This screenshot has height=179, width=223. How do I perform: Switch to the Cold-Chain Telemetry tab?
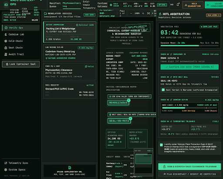tap(89, 5)
